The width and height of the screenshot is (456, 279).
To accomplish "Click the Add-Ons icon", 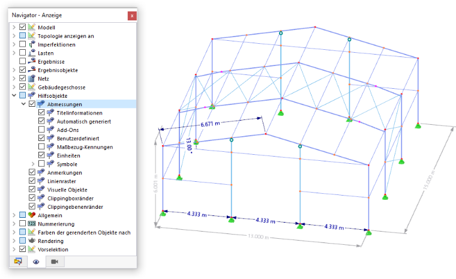I will pos(50,130).
